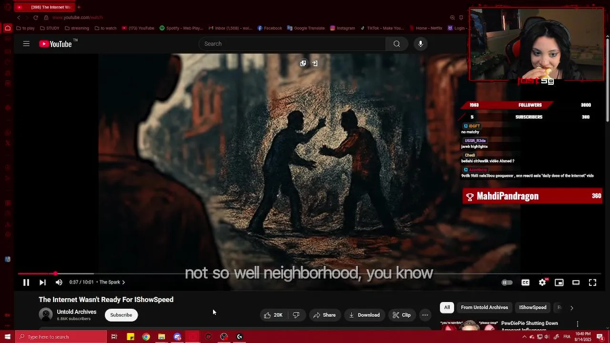Open Spotify Web Player bookmark

pos(181,28)
